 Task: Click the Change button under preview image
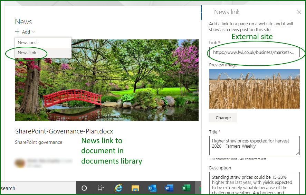(223, 118)
